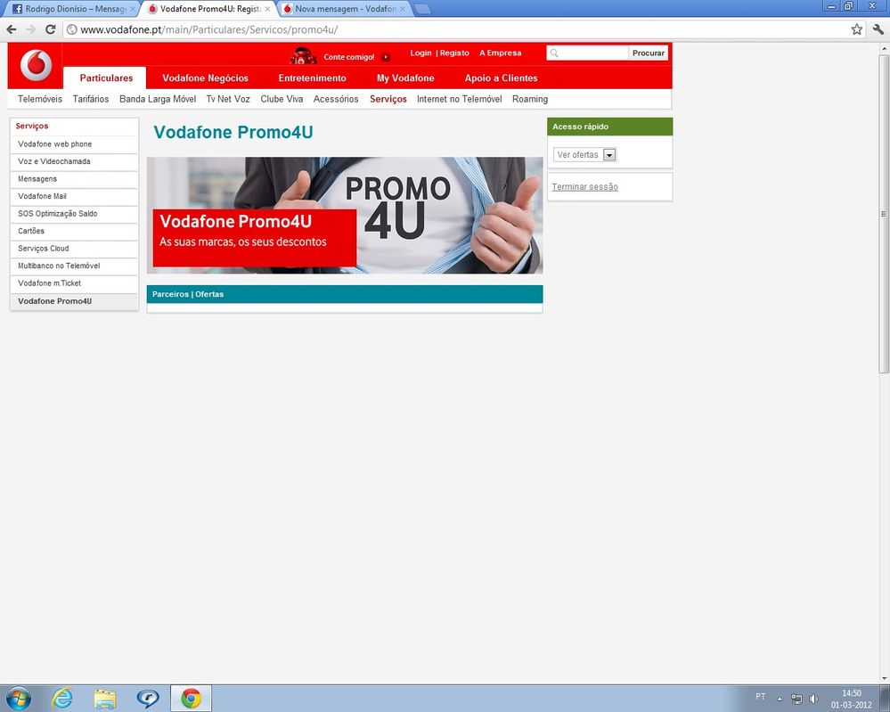Viewport: 890px width, 712px height.
Task: Click the 'Terminar sessão' link
Action: (585, 186)
